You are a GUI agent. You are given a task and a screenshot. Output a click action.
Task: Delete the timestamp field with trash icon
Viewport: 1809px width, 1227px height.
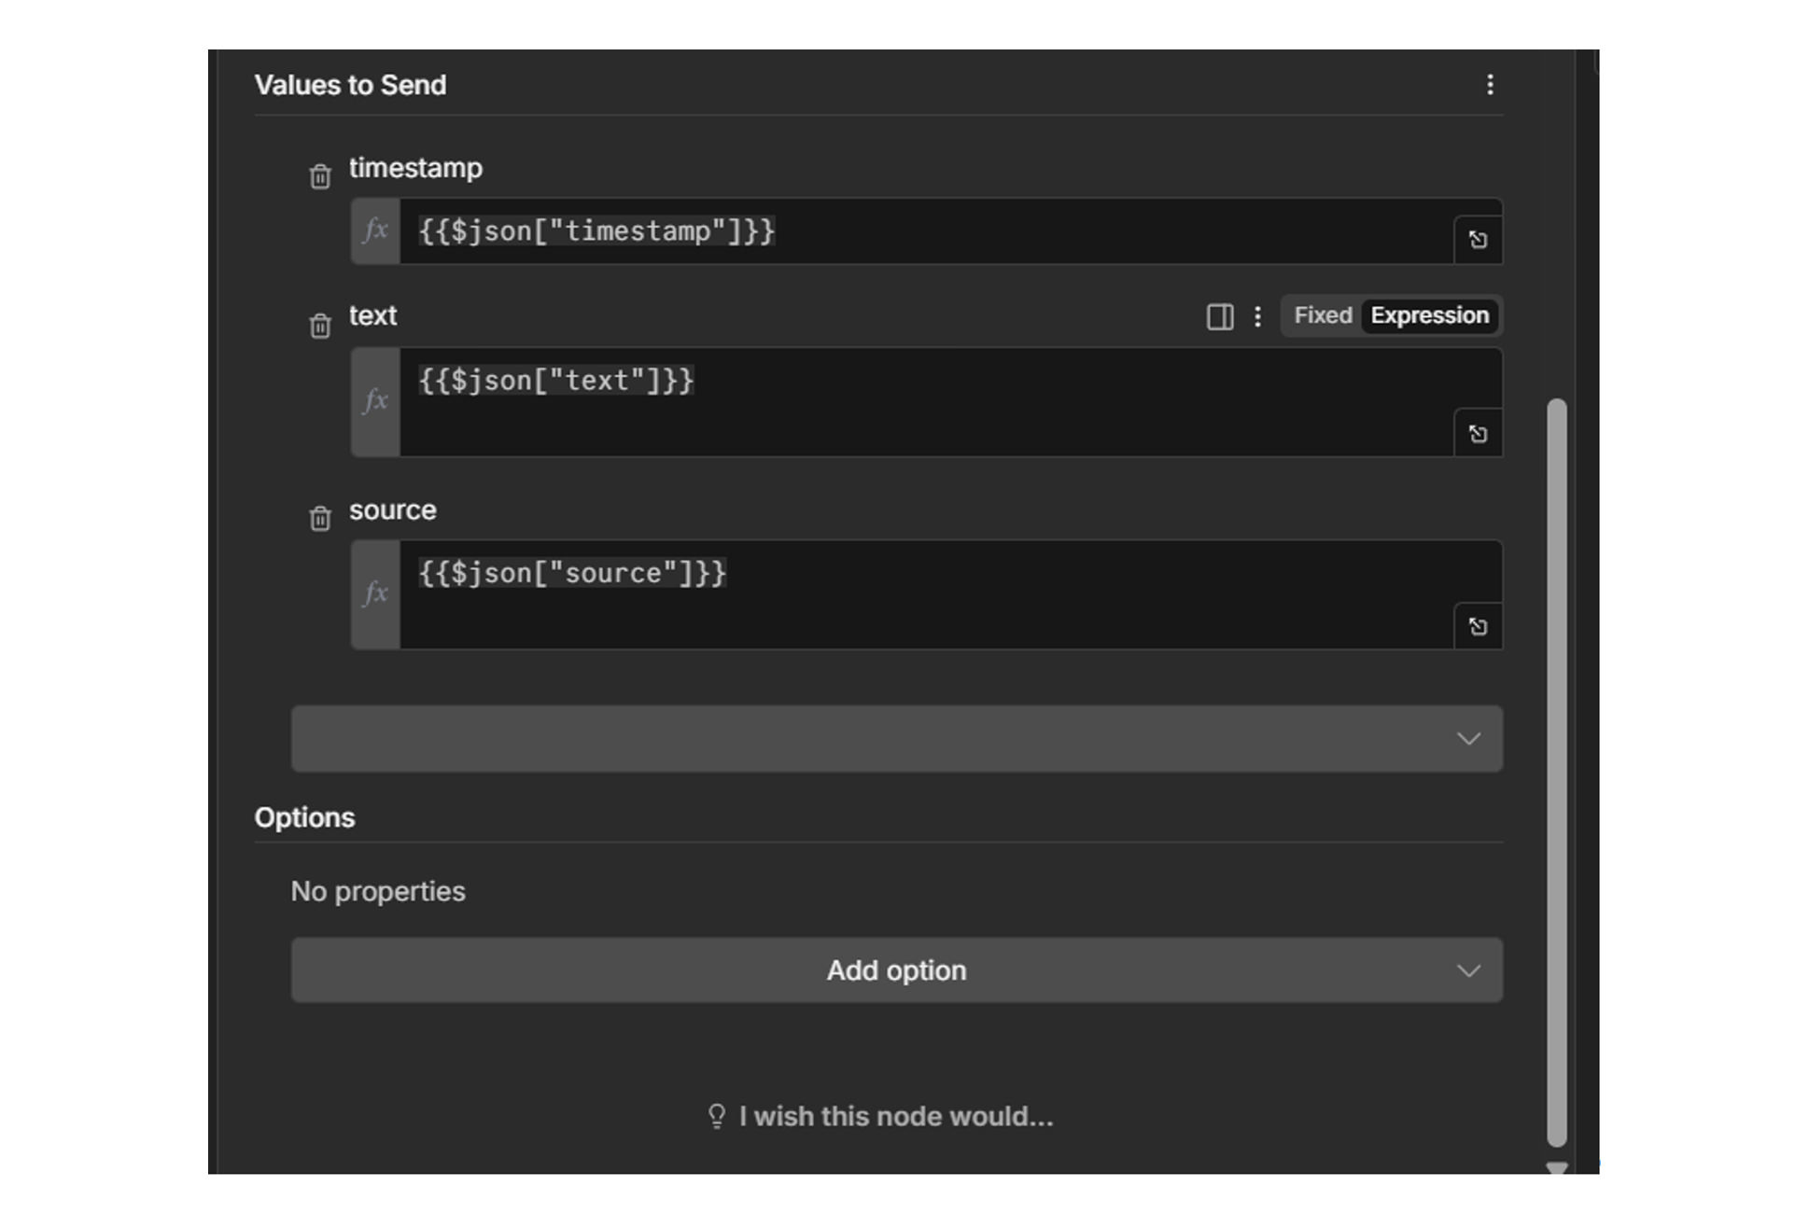[320, 176]
